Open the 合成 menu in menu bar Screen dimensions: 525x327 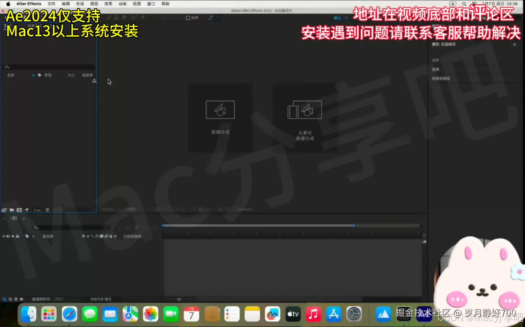coord(80,4)
